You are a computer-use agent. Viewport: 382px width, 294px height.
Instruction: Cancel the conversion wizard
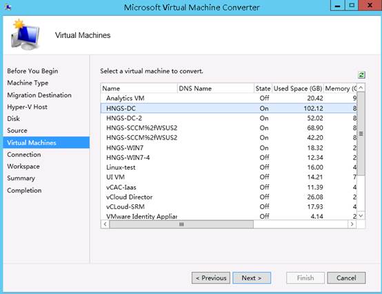point(346,278)
